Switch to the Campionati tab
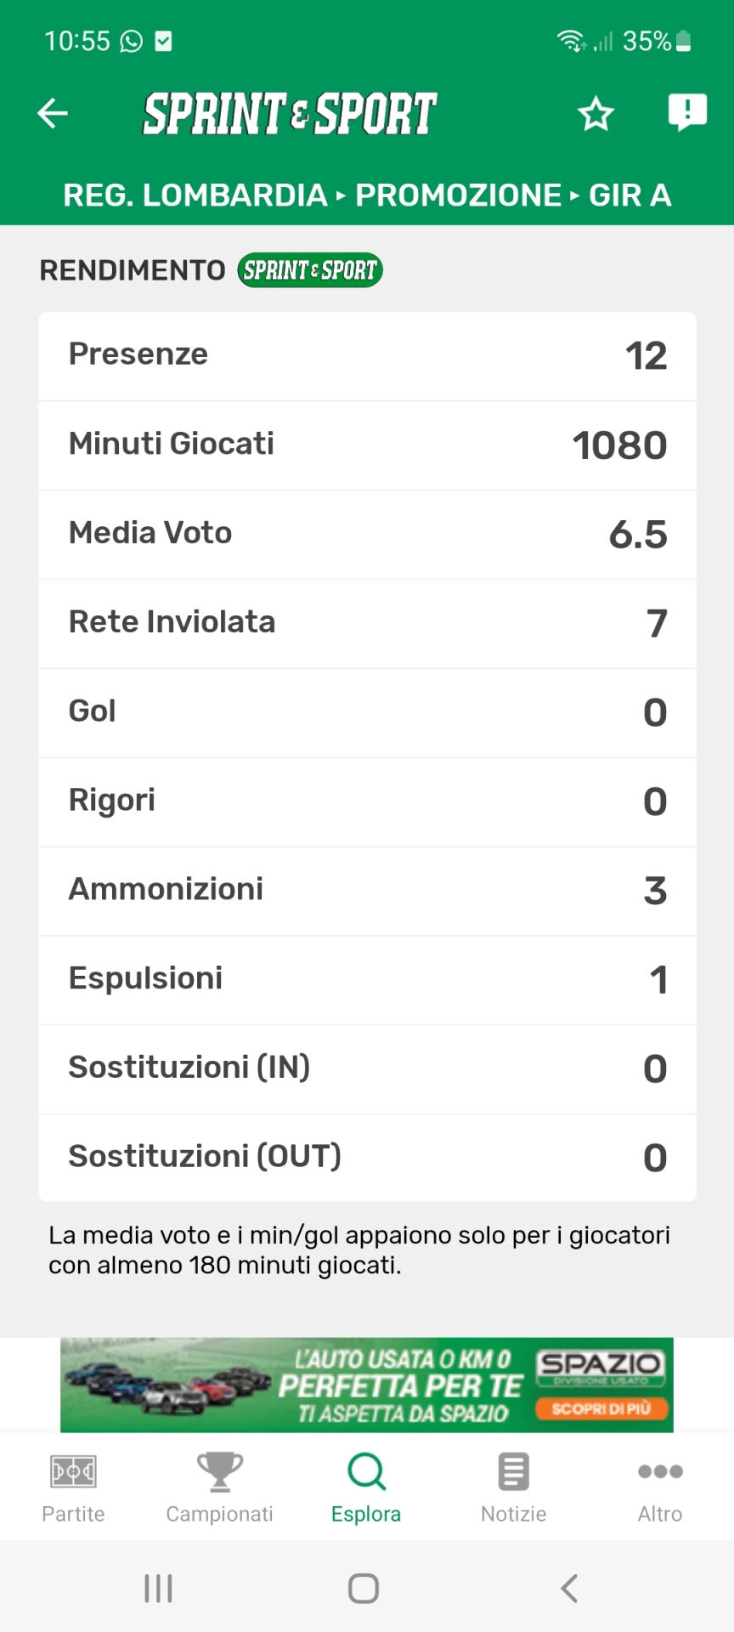 [x=219, y=1487]
